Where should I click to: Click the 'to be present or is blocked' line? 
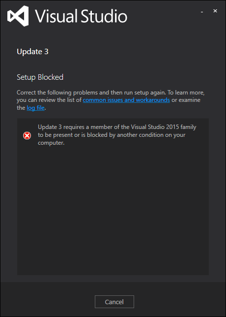112,135
